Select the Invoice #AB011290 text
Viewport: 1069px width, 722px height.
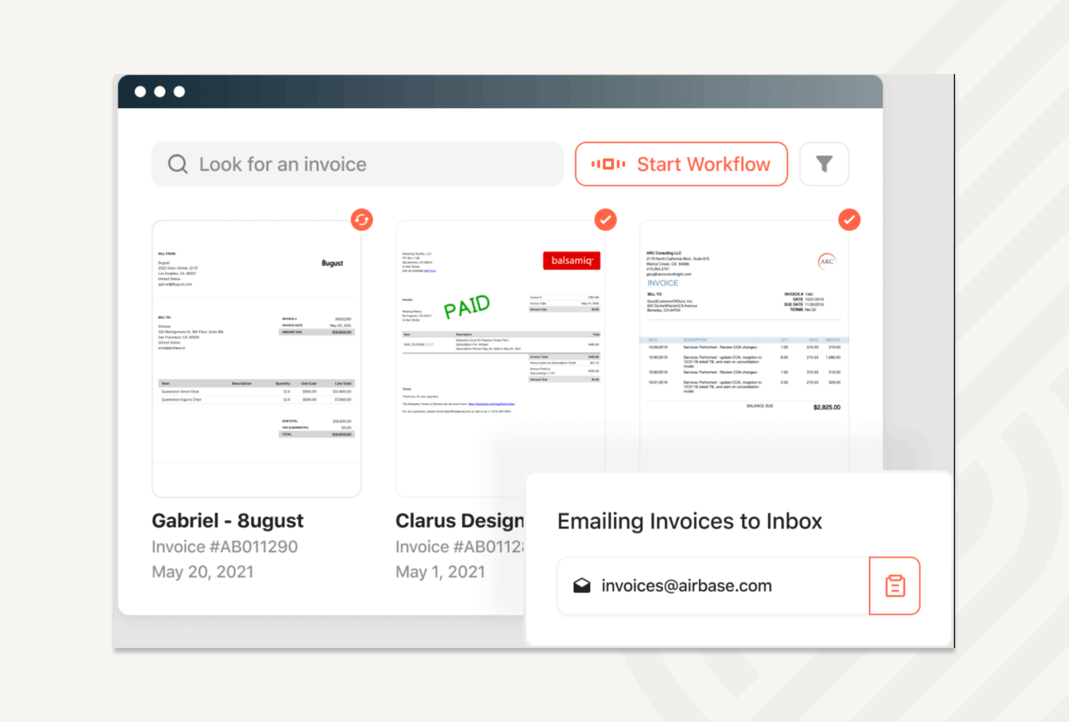click(x=225, y=547)
